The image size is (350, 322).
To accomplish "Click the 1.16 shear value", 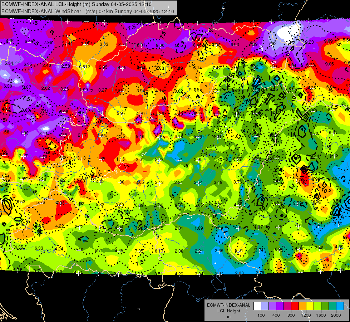I will coord(120,159).
